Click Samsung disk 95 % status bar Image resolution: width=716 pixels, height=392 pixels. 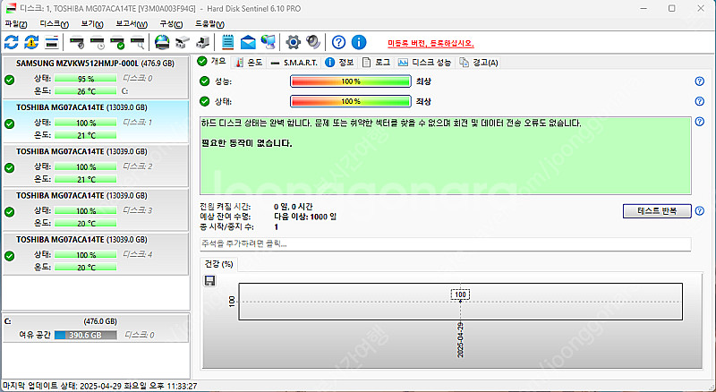pyautogui.click(x=85, y=79)
